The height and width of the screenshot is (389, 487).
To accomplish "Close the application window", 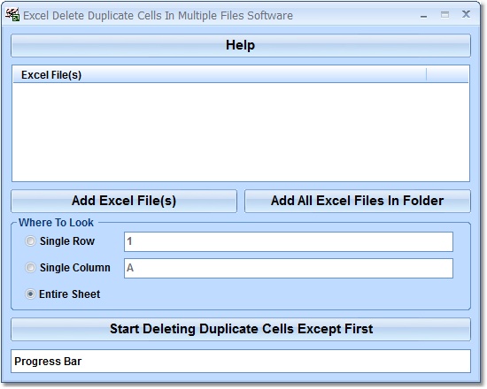I will coord(466,14).
